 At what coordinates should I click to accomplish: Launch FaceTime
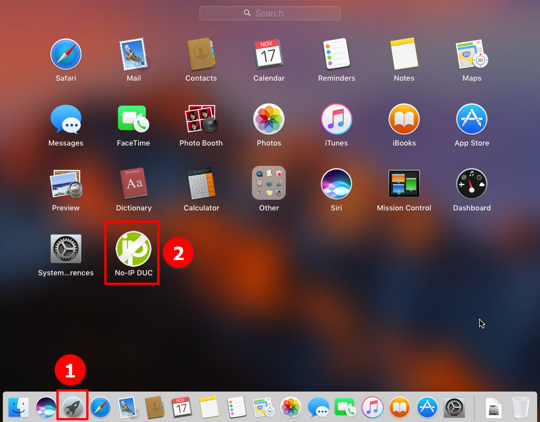(x=134, y=120)
